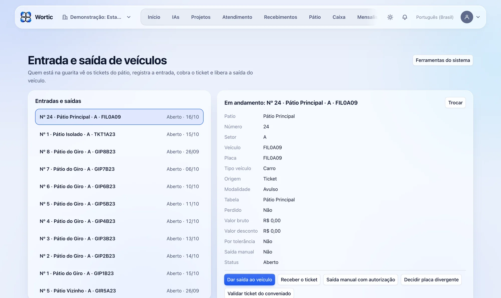Open the user avatar menu
This screenshot has height=298, width=501.
467,17
